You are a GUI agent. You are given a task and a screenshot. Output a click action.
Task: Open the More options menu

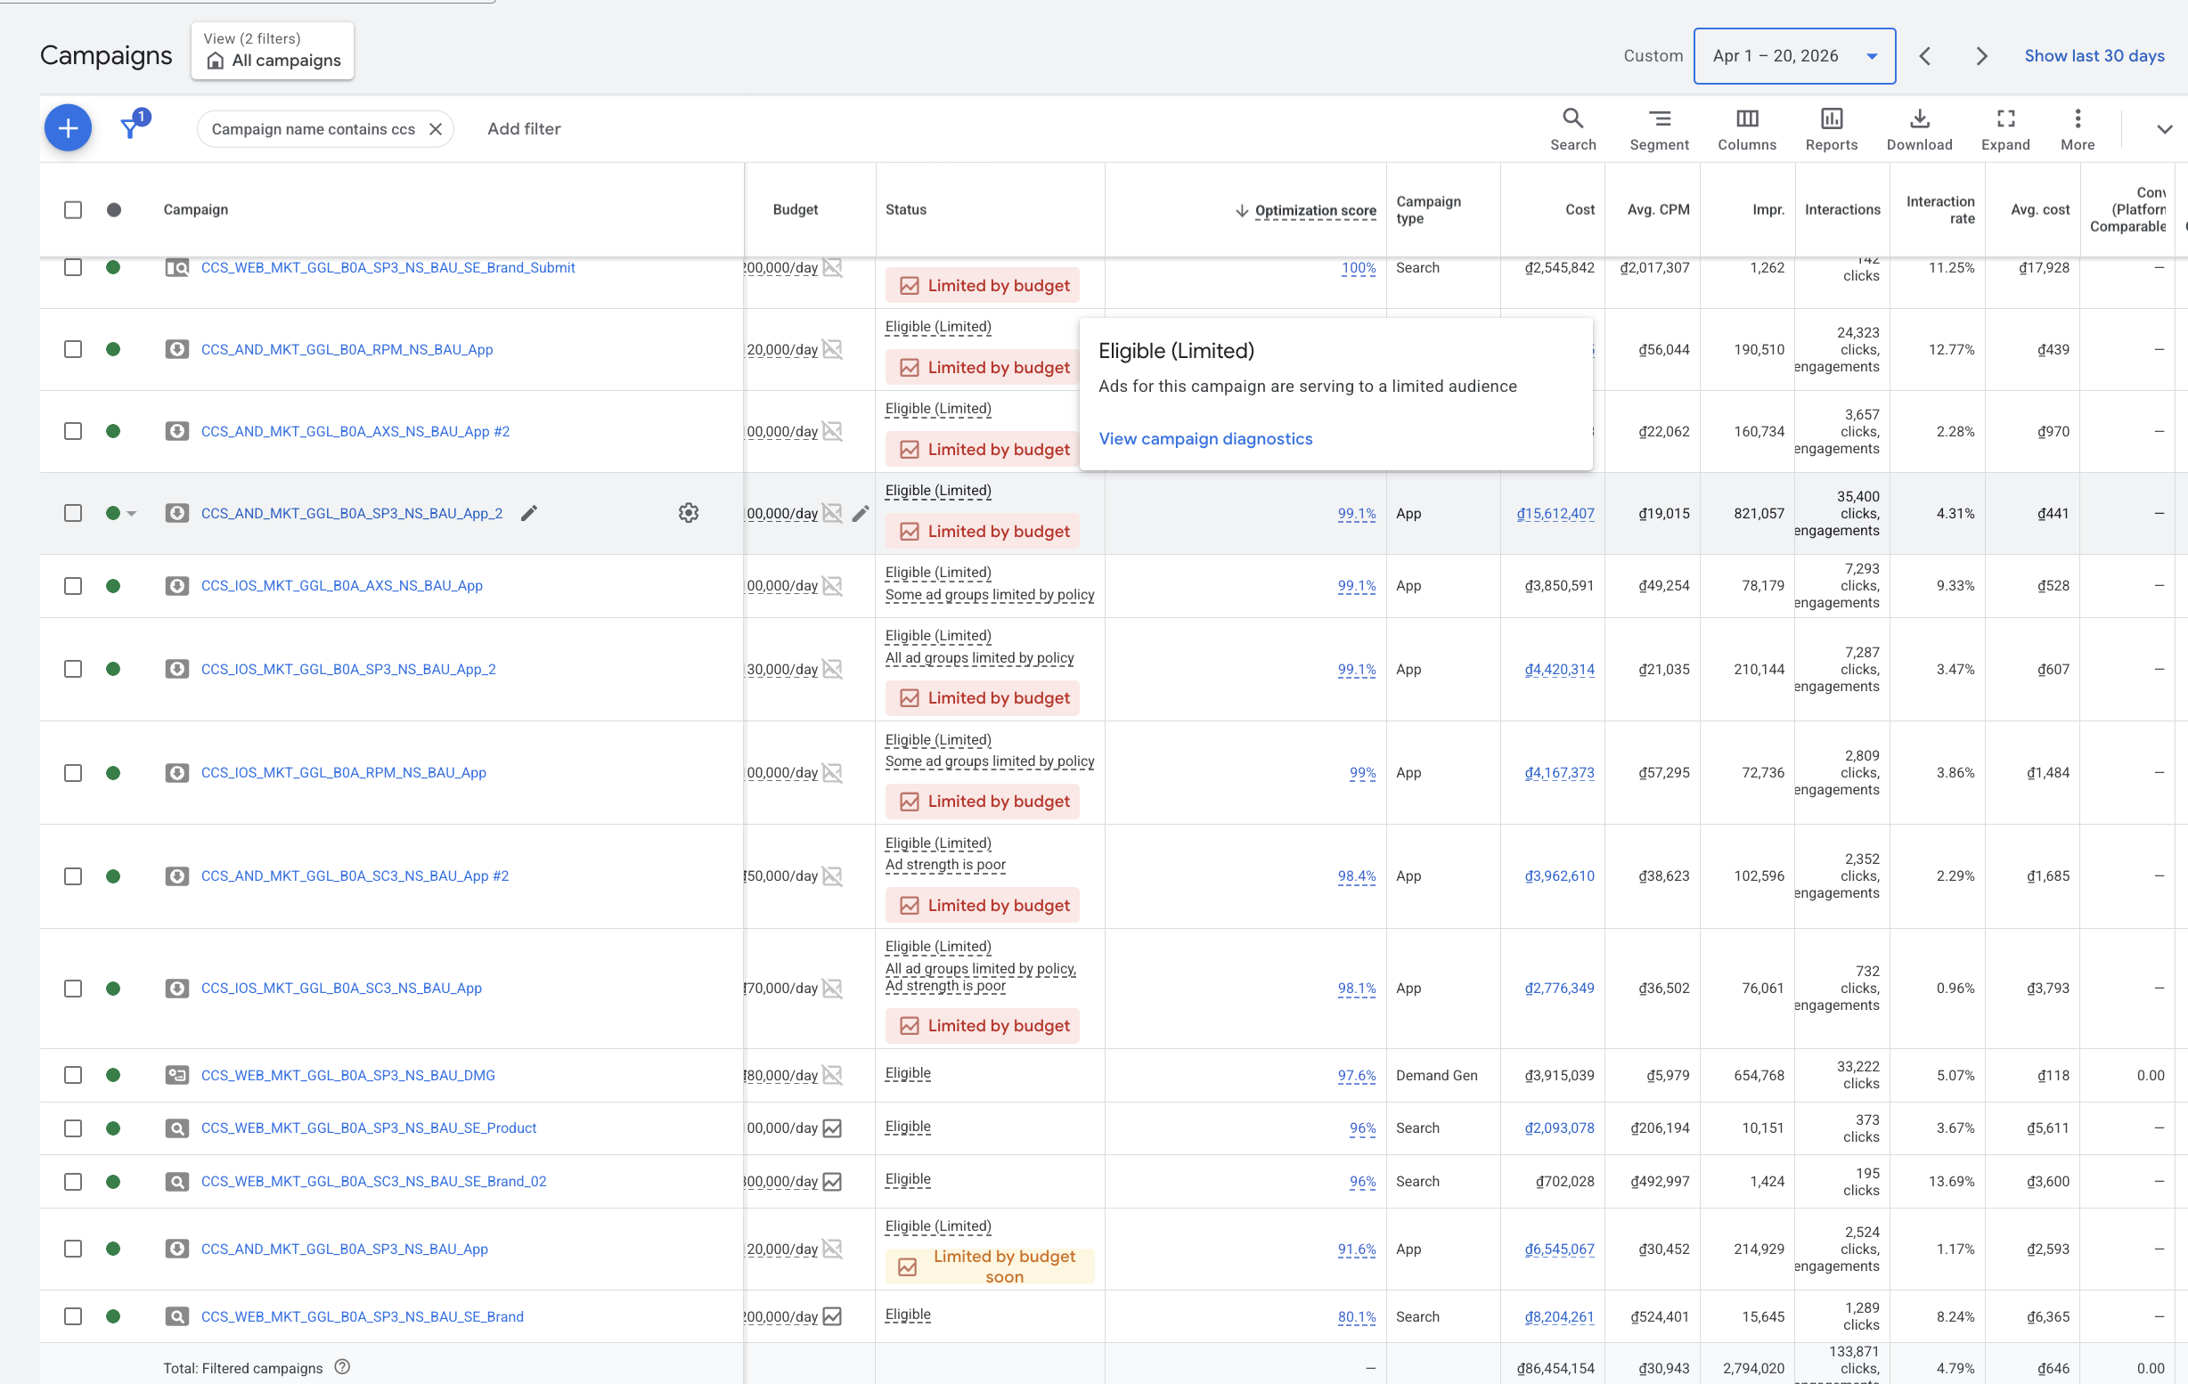[x=2078, y=129]
